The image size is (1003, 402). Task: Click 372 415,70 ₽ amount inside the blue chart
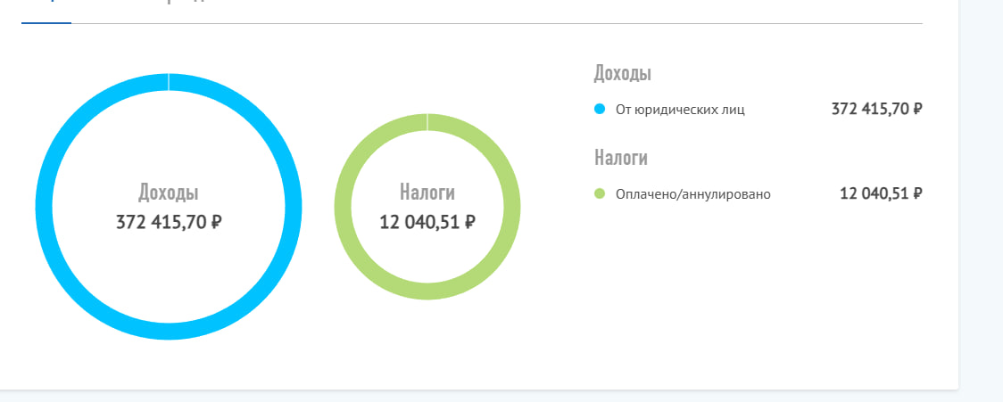pos(169,222)
